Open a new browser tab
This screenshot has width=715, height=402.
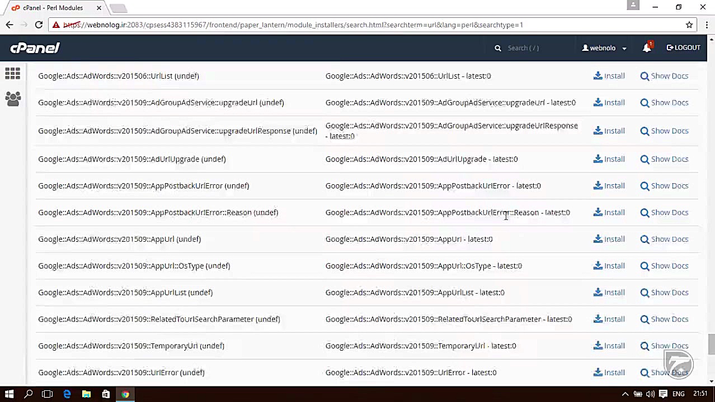click(x=118, y=7)
